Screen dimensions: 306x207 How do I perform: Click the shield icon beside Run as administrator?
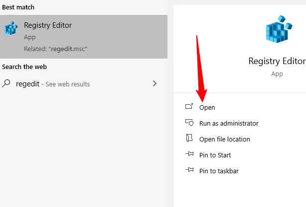189,123
